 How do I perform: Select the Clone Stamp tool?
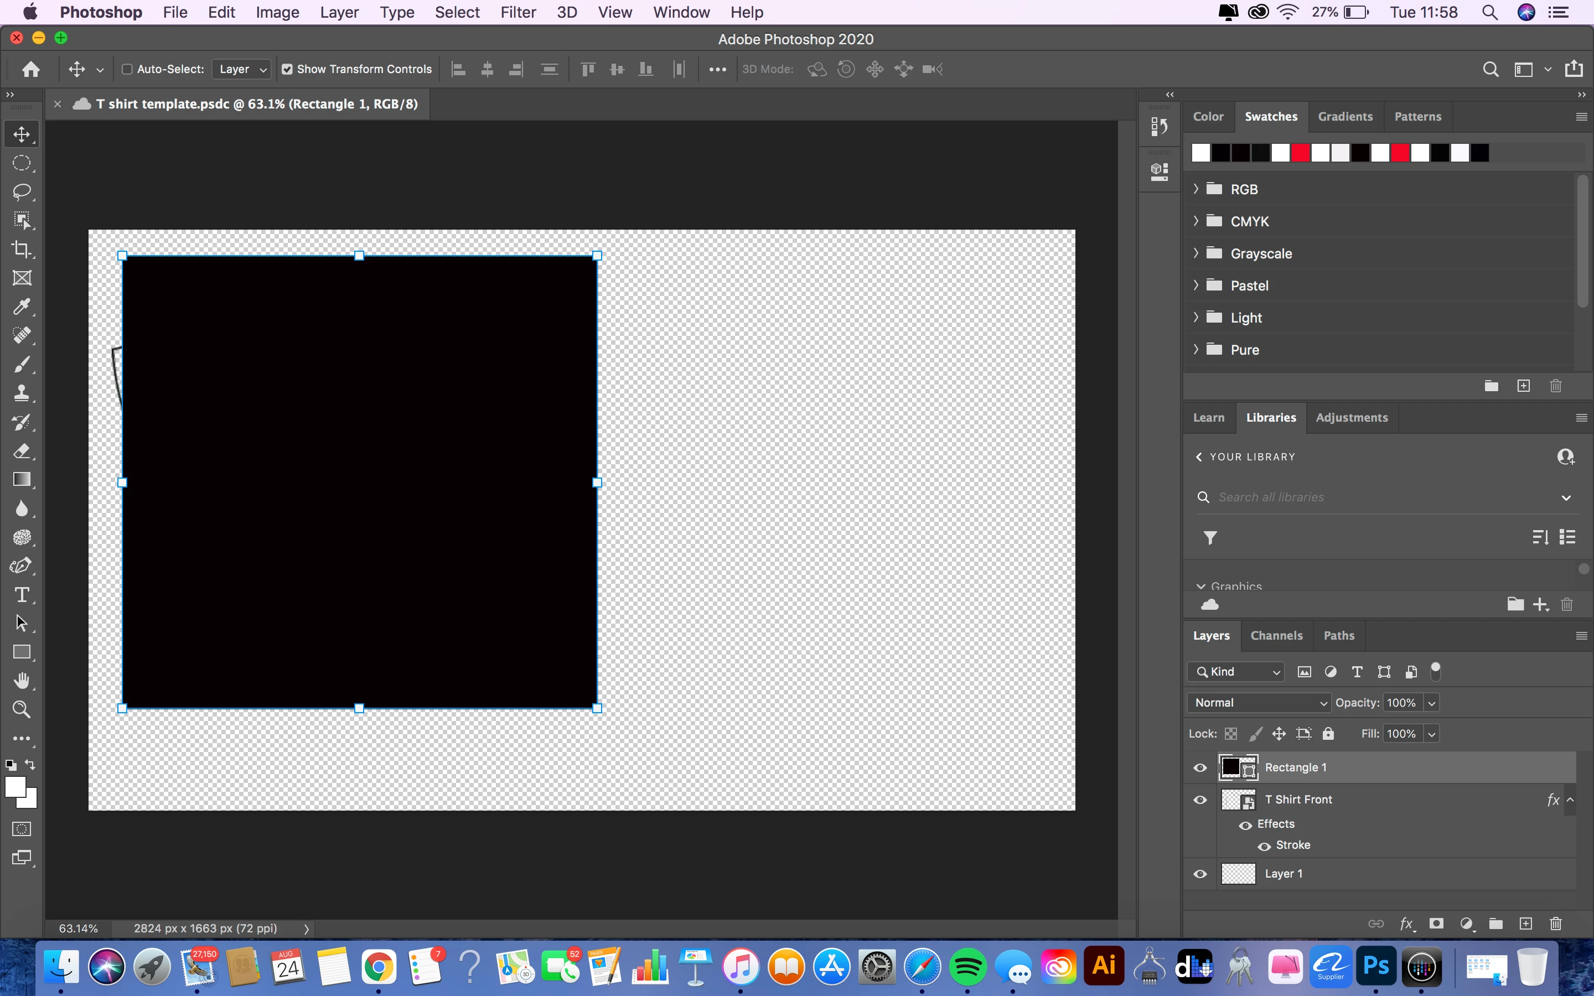21,393
